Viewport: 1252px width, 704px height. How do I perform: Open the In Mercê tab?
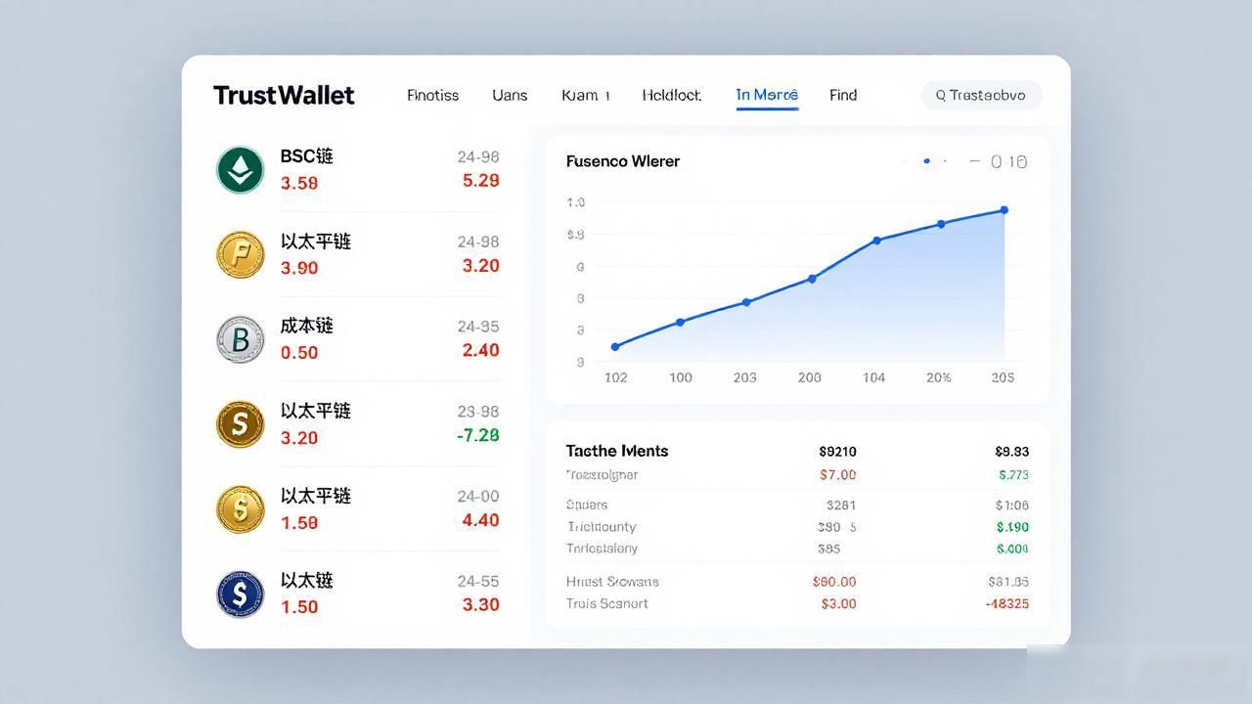click(767, 95)
